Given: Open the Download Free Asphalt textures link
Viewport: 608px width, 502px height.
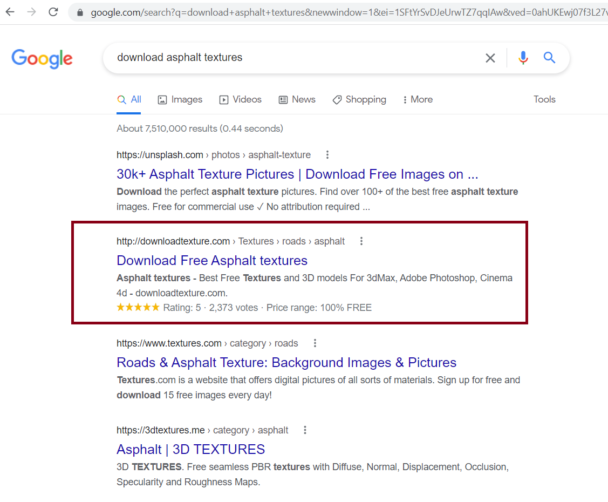Looking at the screenshot, I should point(212,261).
